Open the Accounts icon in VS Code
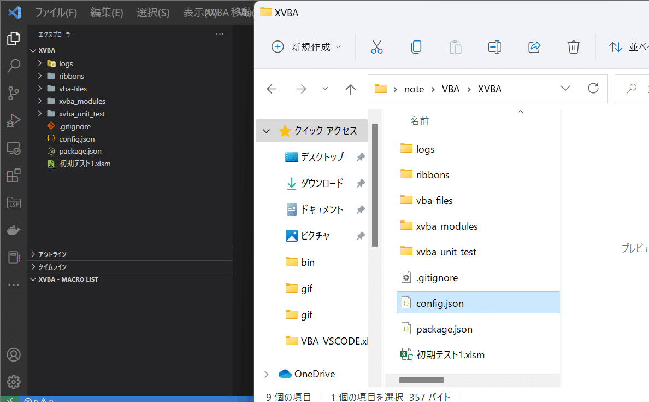 (x=14, y=355)
